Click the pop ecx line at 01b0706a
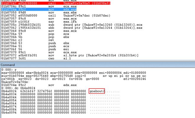The width and height of the screenshot is (195, 118). coord(35,34)
